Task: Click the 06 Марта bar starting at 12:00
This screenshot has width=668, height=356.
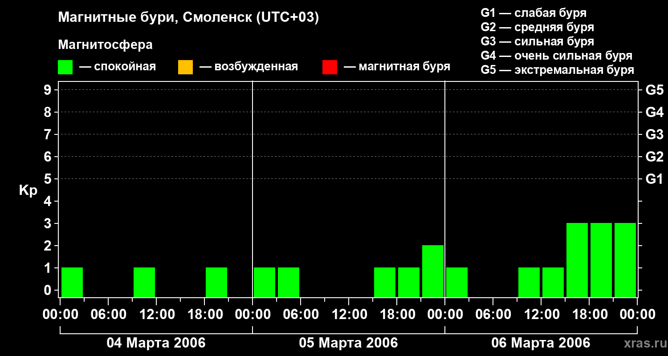Action: click(x=553, y=282)
